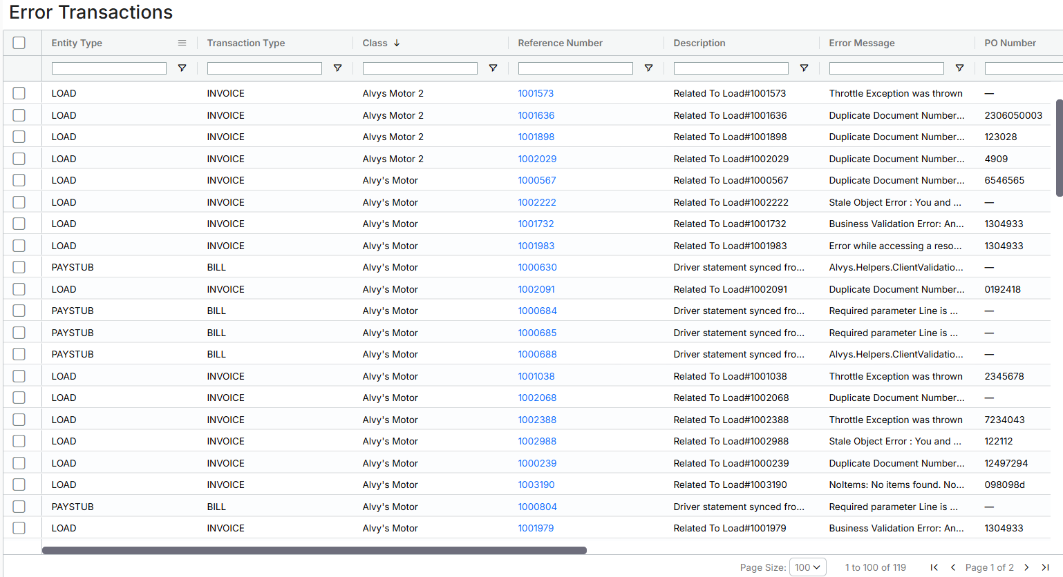Click 'Page 1 of 2' indicator

pyautogui.click(x=990, y=567)
